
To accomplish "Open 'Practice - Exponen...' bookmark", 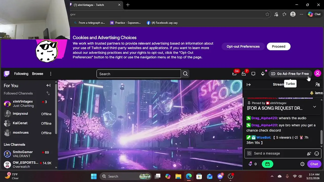I will click(126, 23).
